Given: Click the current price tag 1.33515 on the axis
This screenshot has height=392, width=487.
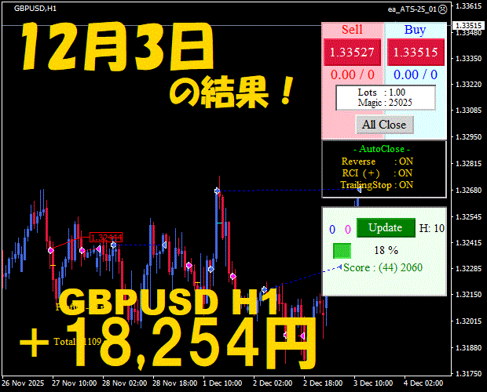Looking at the screenshot, I should pos(468,25).
